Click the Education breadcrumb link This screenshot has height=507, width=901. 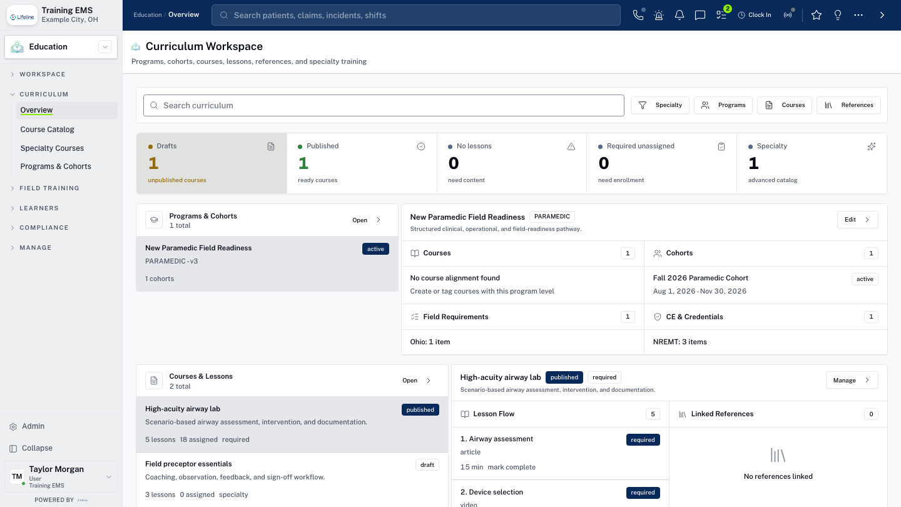[148, 15]
